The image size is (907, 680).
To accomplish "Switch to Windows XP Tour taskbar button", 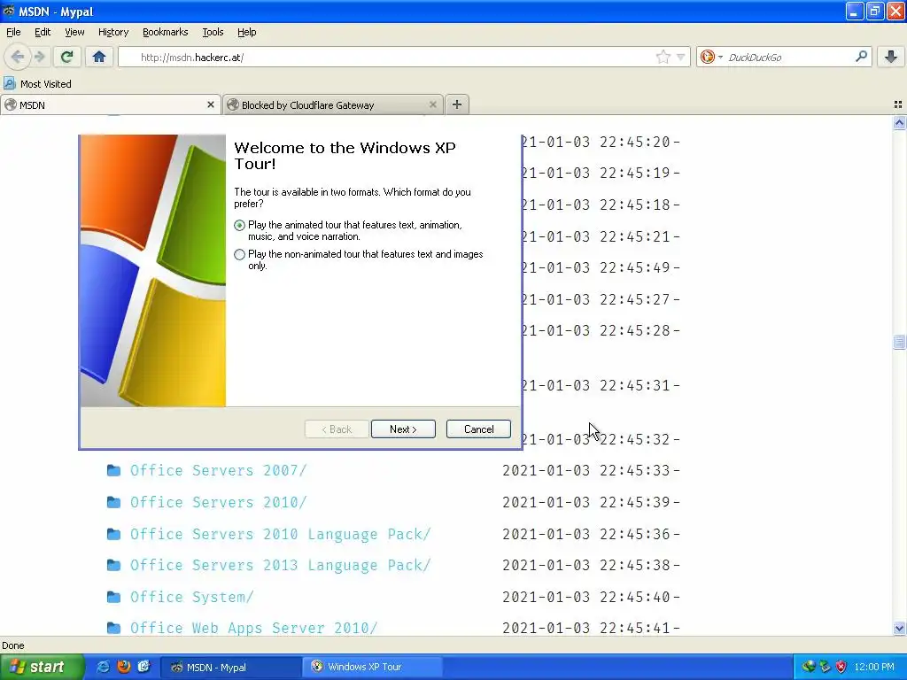I will [372, 668].
